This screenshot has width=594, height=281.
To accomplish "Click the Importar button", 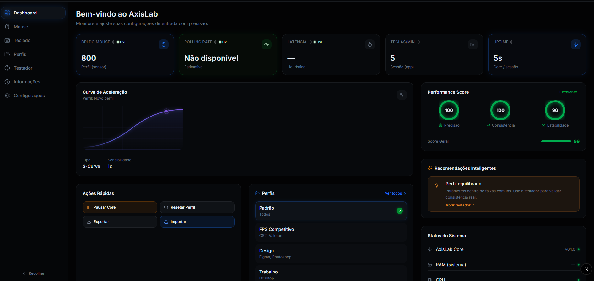I will (197, 222).
